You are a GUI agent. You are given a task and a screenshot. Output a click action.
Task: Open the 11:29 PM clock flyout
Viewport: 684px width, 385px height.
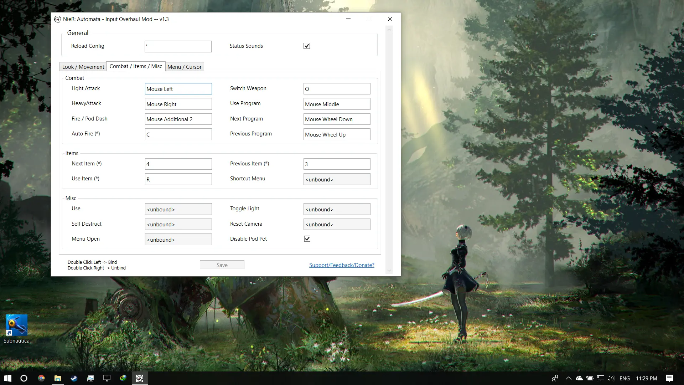point(647,378)
